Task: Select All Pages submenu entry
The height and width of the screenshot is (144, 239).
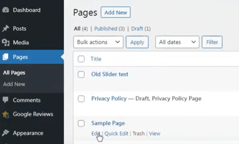Action: coord(14,73)
